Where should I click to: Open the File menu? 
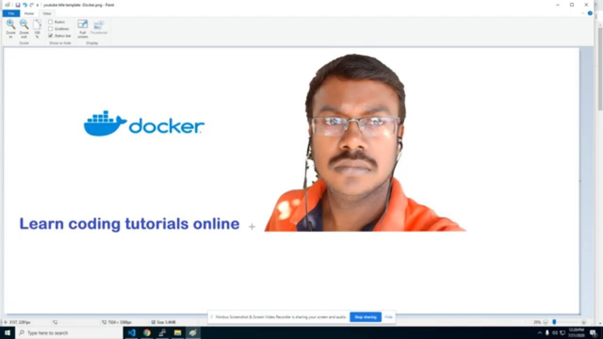click(11, 14)
